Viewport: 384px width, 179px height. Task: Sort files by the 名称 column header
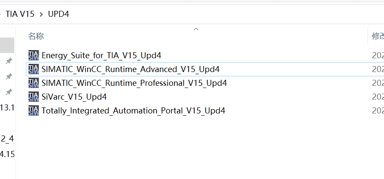(x=36, y=36)
